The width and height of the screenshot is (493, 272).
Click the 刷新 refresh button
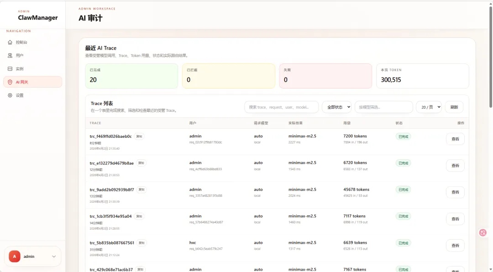pyautogui.click(x=454, y=107)
